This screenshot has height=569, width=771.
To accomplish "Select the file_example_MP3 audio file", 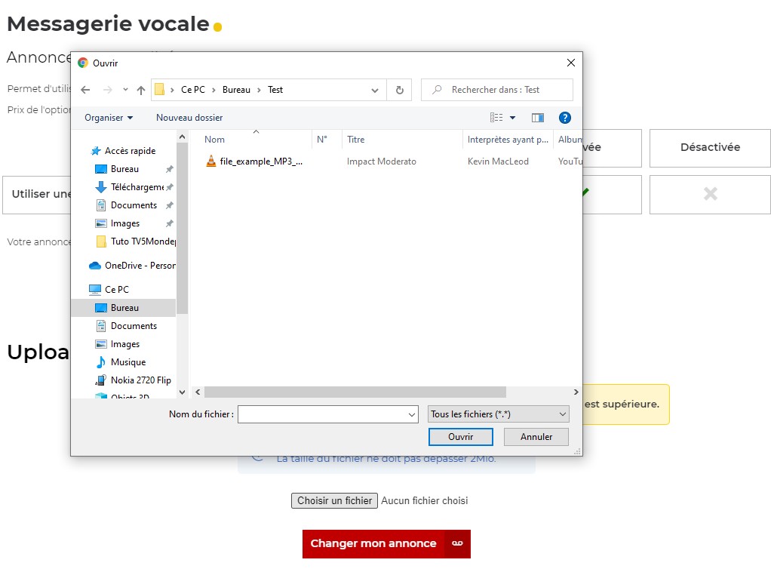I will tap(260, 161).
